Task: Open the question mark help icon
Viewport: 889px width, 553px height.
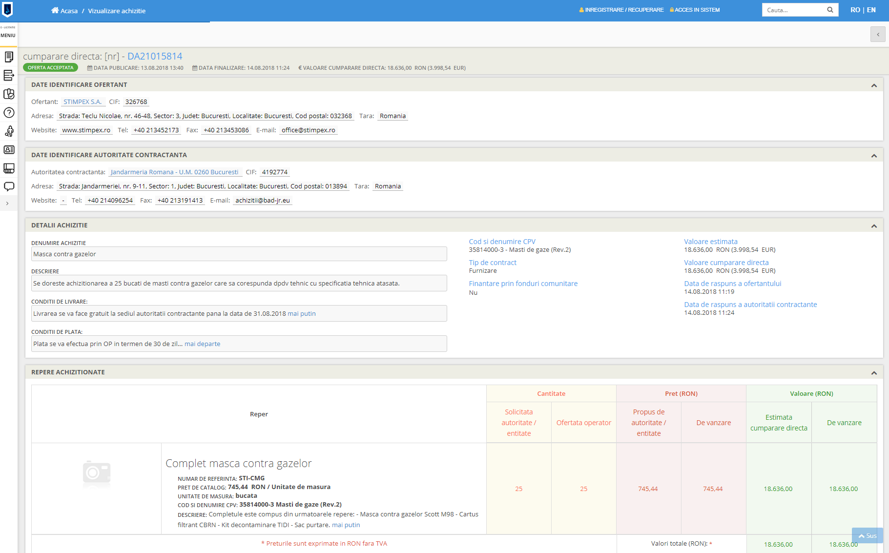Action: click(x=9, y=113)
